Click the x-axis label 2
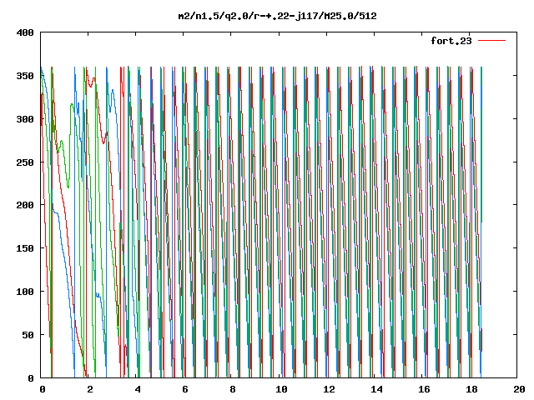The height and width of the screenshot is (400, 534). 89,389
